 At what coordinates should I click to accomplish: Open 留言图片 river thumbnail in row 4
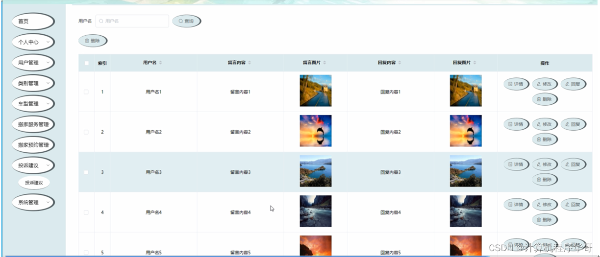pyautogui.click(x=316, y=211)
